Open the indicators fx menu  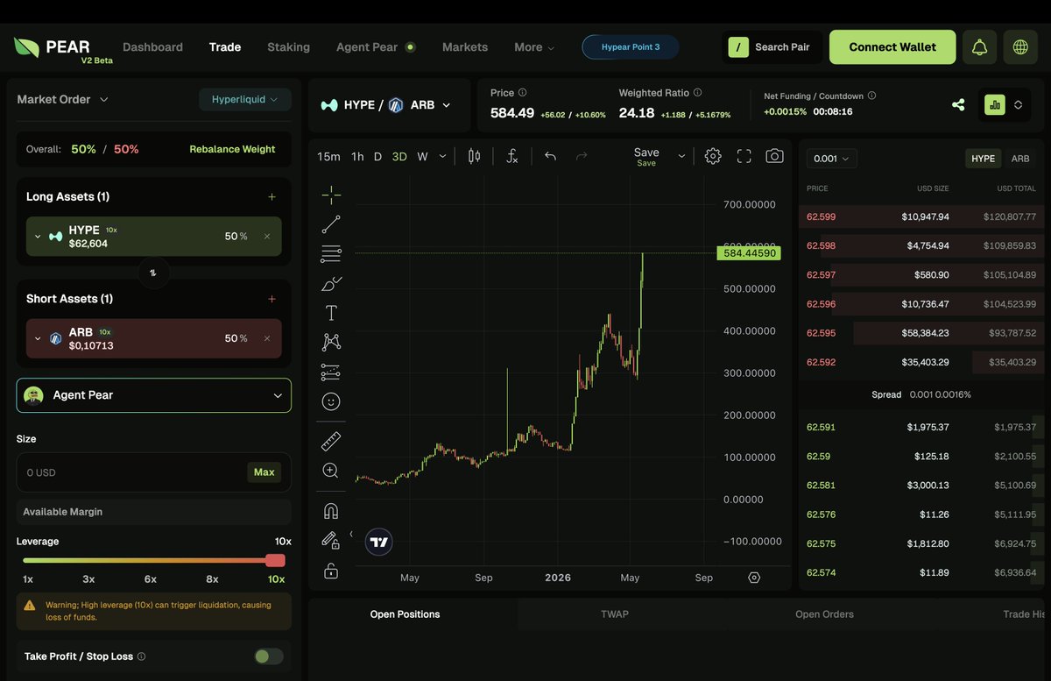[512, 156]
